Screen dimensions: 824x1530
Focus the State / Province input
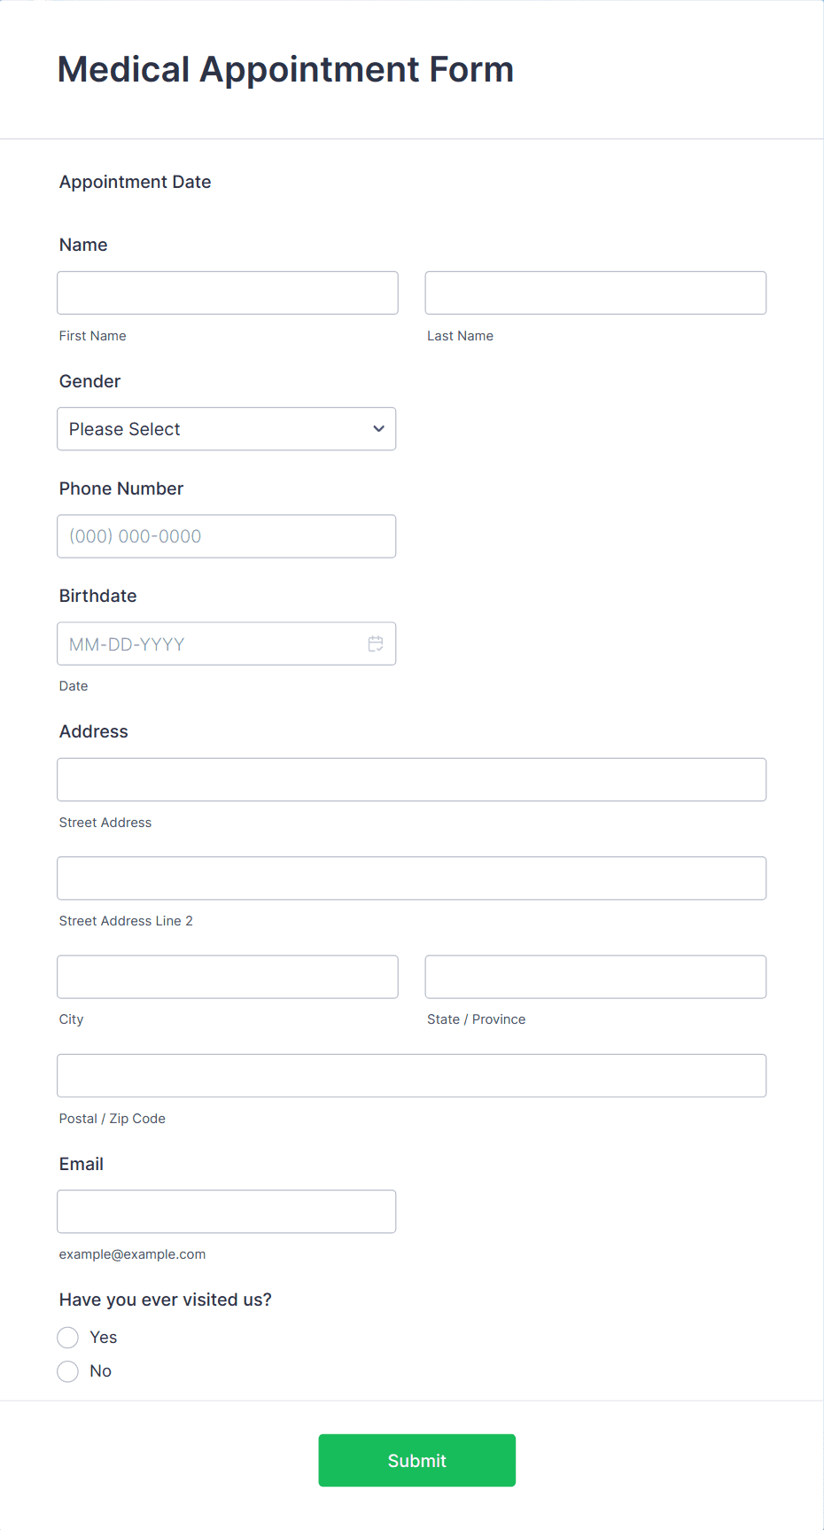pyautogui.click(x=595, y=976)
